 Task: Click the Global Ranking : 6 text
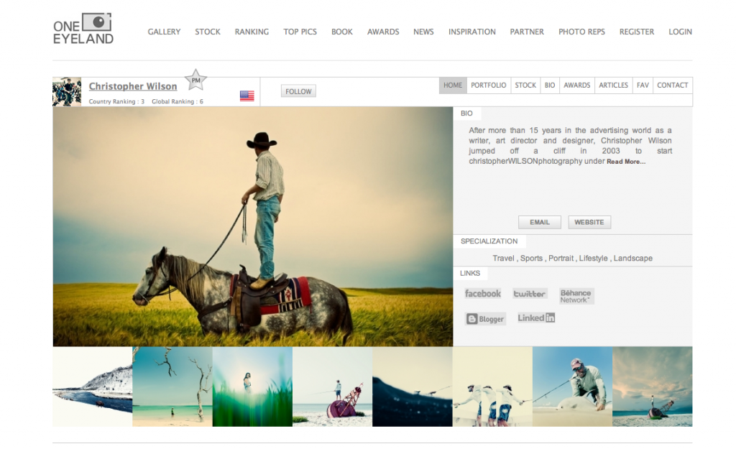point(178,101)
